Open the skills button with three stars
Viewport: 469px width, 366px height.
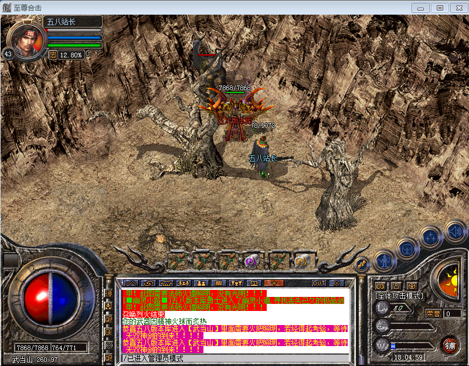[x=431, y=238]
